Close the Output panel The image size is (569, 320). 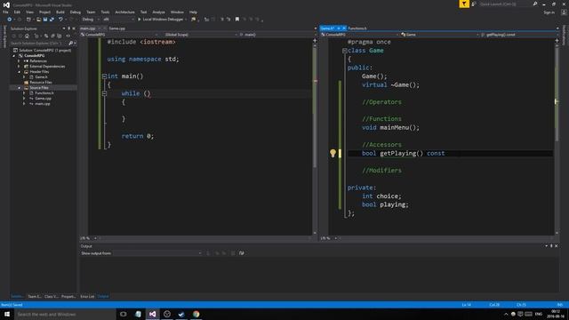[557, 246]
